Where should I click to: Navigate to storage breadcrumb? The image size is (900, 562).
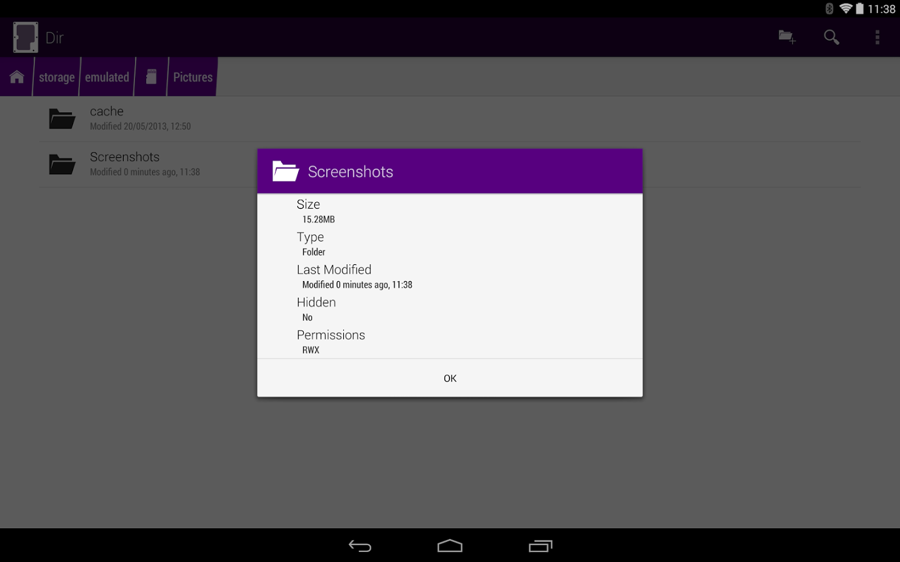click(57, 77)
